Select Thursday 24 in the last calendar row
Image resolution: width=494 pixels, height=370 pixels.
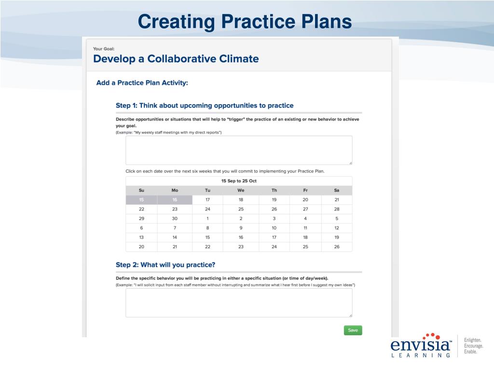274,247
